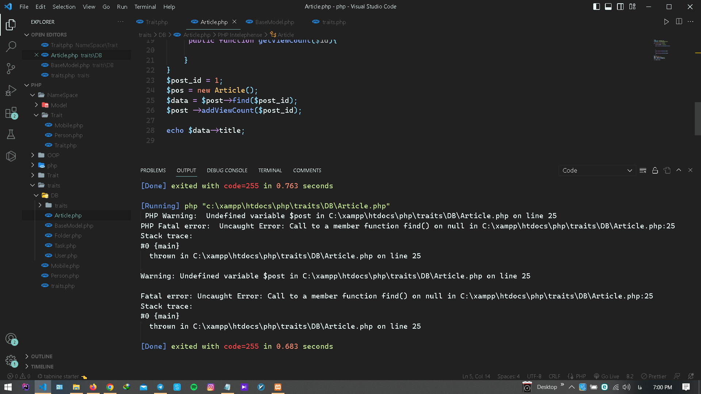Open the Selection menu
Image resolution: width=701 pixels, height=394 pixels.
pos(64,7)
